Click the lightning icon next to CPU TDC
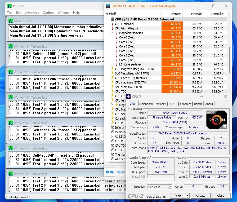This screenshot has width=237, height=202. click(113, 91)
